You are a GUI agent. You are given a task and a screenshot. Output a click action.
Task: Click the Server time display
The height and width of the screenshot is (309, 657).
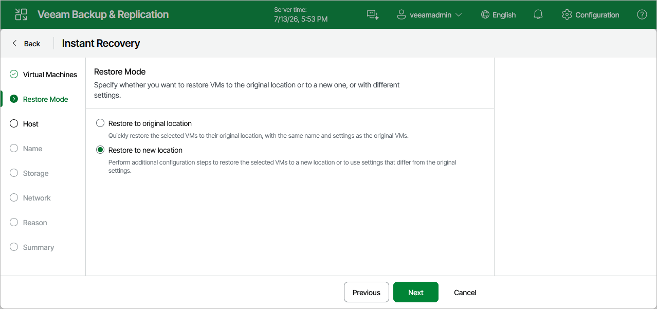pos(301,14)
